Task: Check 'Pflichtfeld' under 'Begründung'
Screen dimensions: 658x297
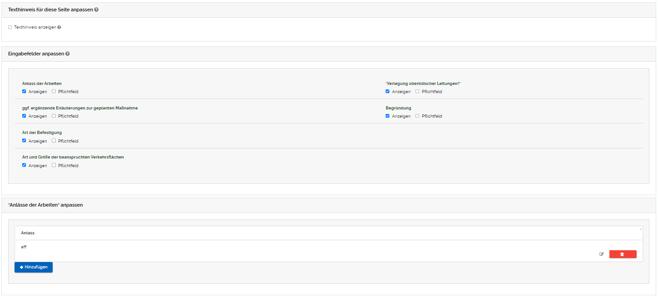Action: [417, 116]
